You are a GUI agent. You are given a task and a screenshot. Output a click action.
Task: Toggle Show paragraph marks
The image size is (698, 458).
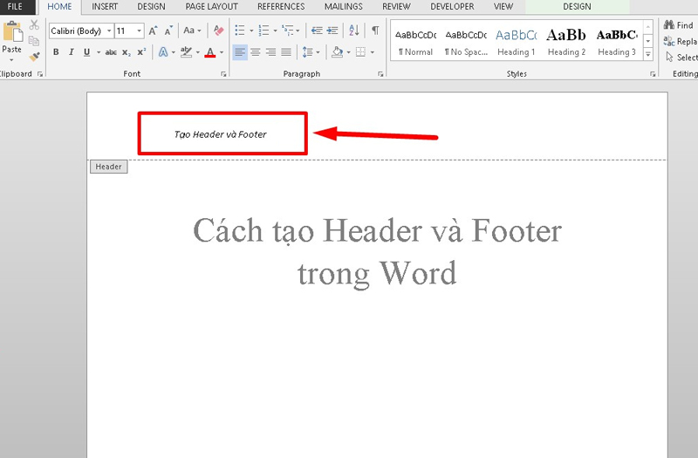(376, 31)
